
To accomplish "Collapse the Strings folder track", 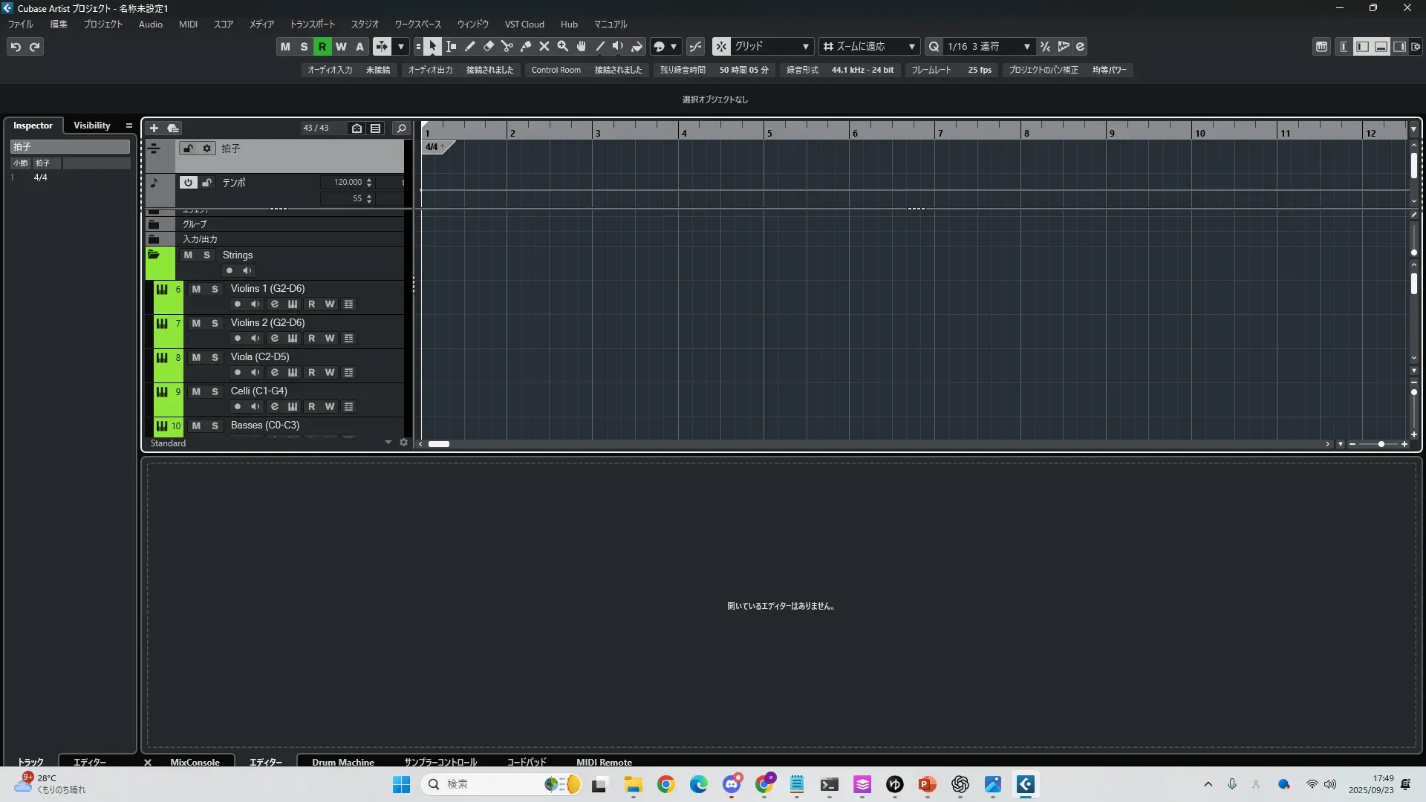I will [x=154, y=255].
